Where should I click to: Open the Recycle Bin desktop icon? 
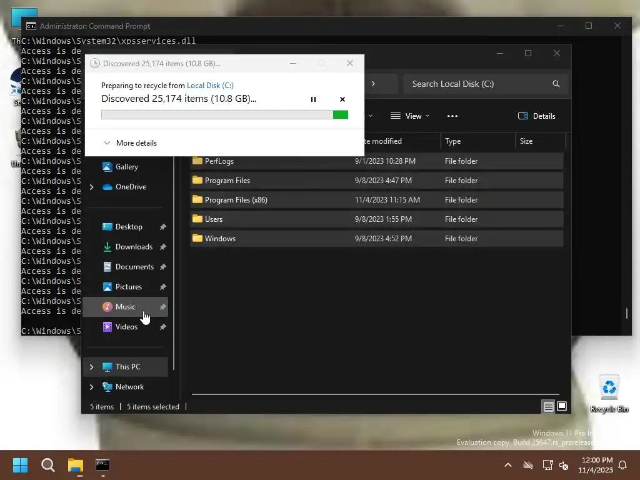(x=609, y=394)
